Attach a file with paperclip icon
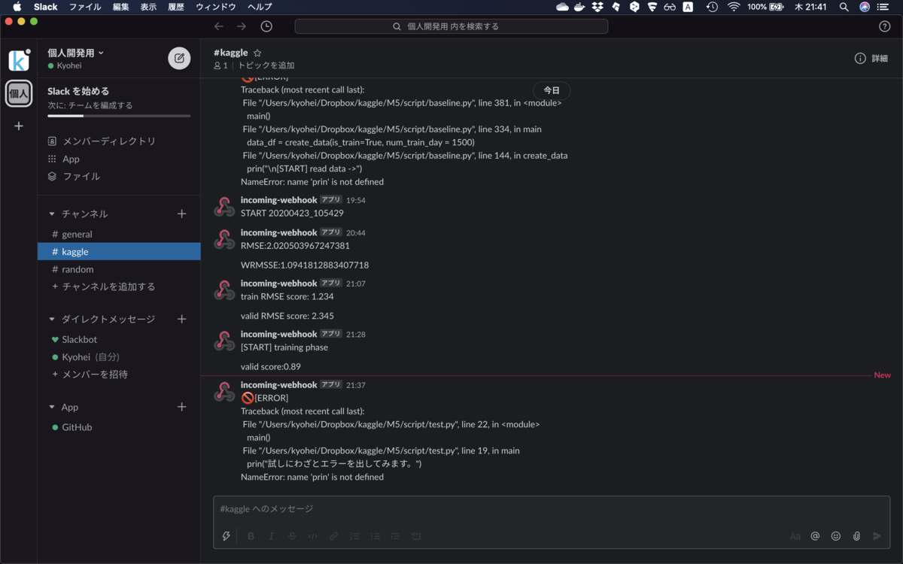This screenshot has height=564, width=903. (856, 536)
